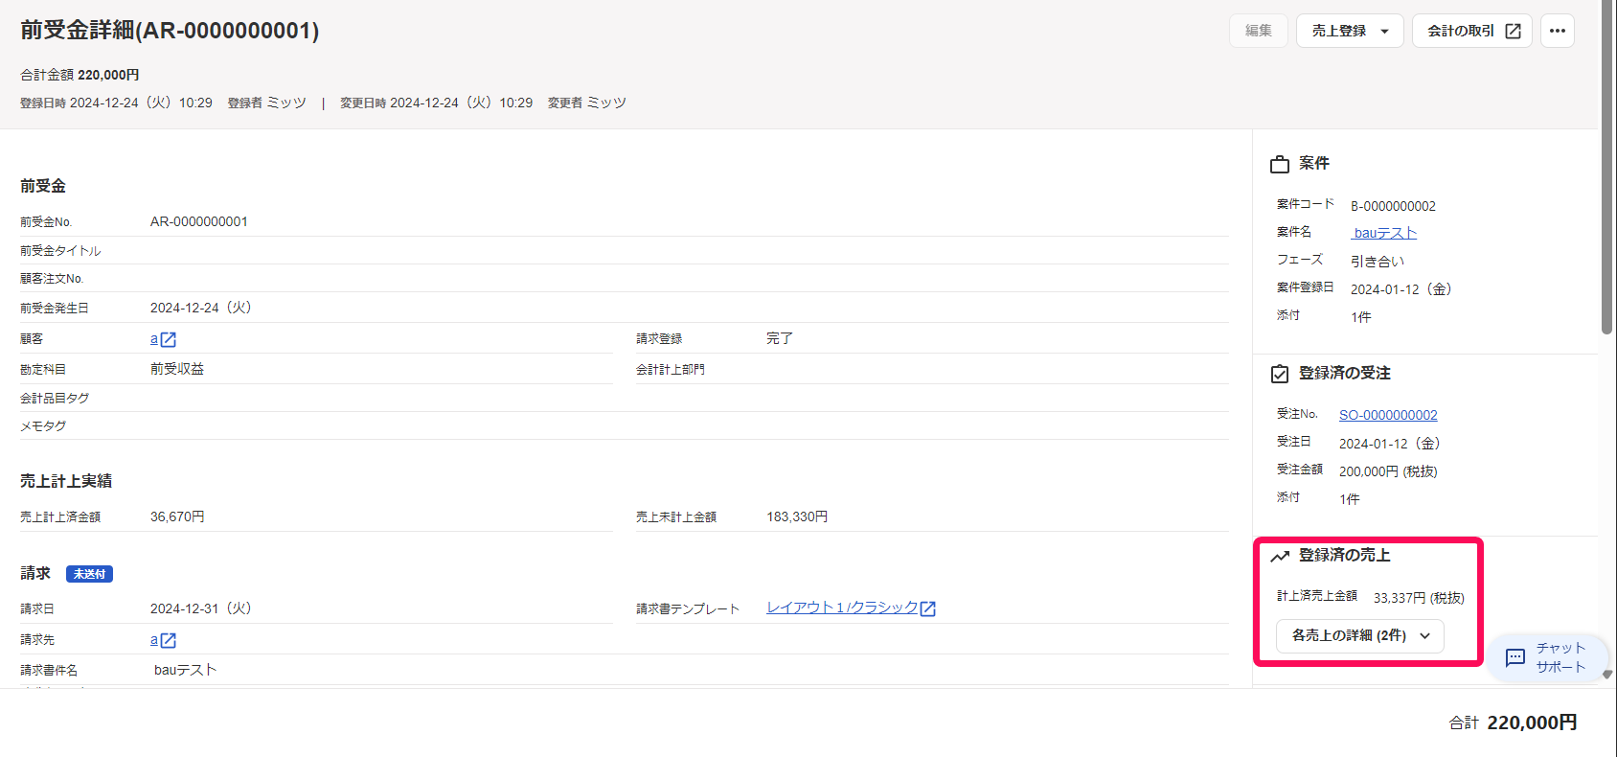Select 受注日 2024-01-12 (金) value
Screen dimensions: 1617x757
(x=1390, y=444)
